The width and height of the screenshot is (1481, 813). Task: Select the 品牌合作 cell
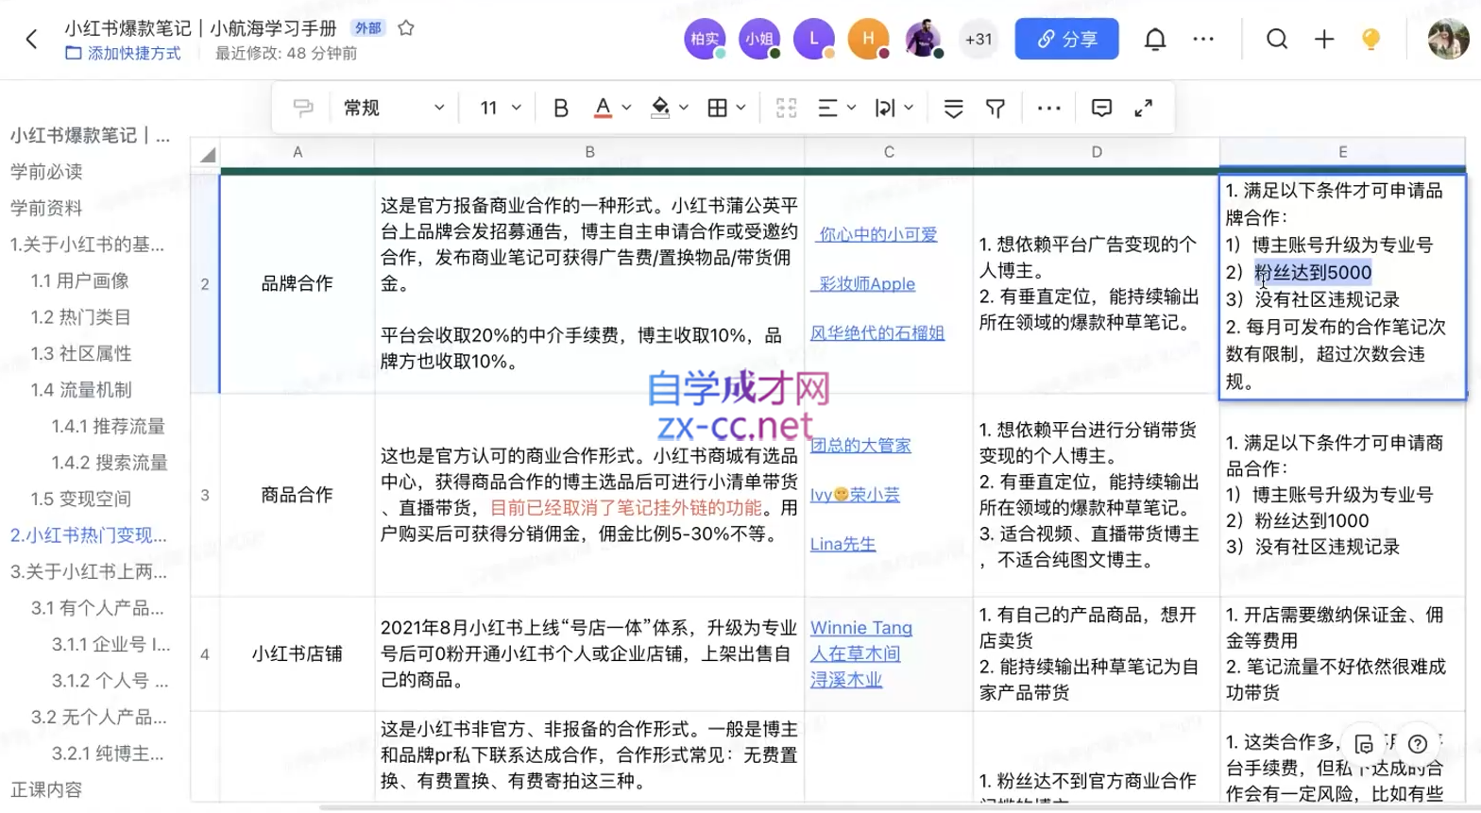click(298, 283)
